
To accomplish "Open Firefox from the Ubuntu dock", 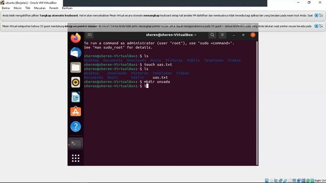I will point(75,38).
